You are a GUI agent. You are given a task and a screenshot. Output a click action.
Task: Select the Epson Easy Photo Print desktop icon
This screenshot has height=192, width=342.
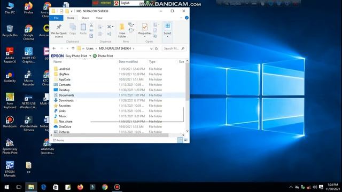pyautogui.click(x=10, y=147)
